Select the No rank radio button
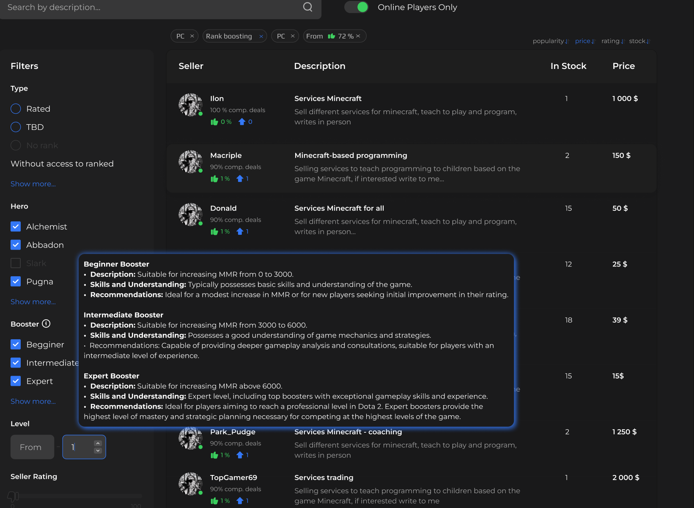Viewport: 694px width, 508px height. point(16,145)
